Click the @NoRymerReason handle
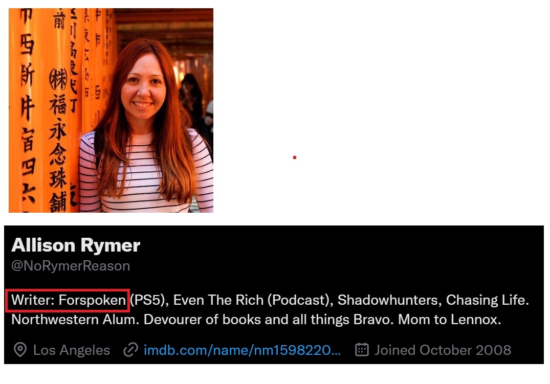This screenshot has width=550, height=384. pos(71,266)
